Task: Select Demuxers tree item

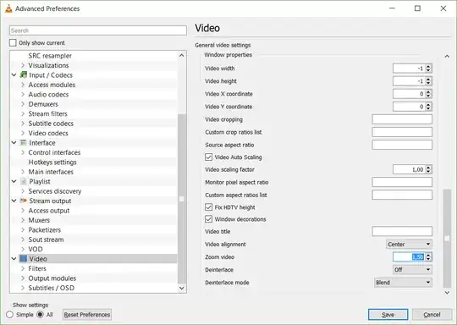Action: click(x=43, y=104)
